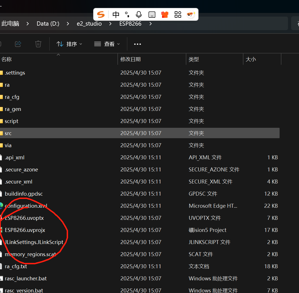This screenshot has height=293, width=299.
Task: Open the skin shirt icon
Action: point(165,15)
